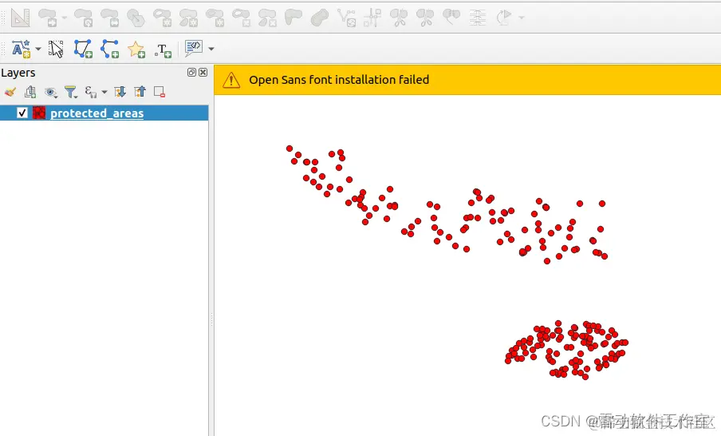Toggle protected_areas layer visibility checkbox
Screen dimensions: 721x436
point(22,113)
